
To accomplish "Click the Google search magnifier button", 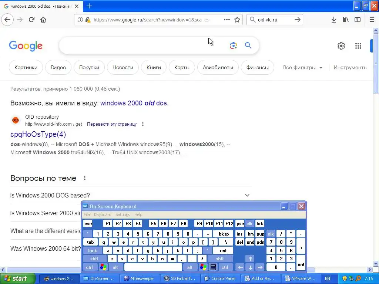I will pyautogui.click(x=248, y=45).
